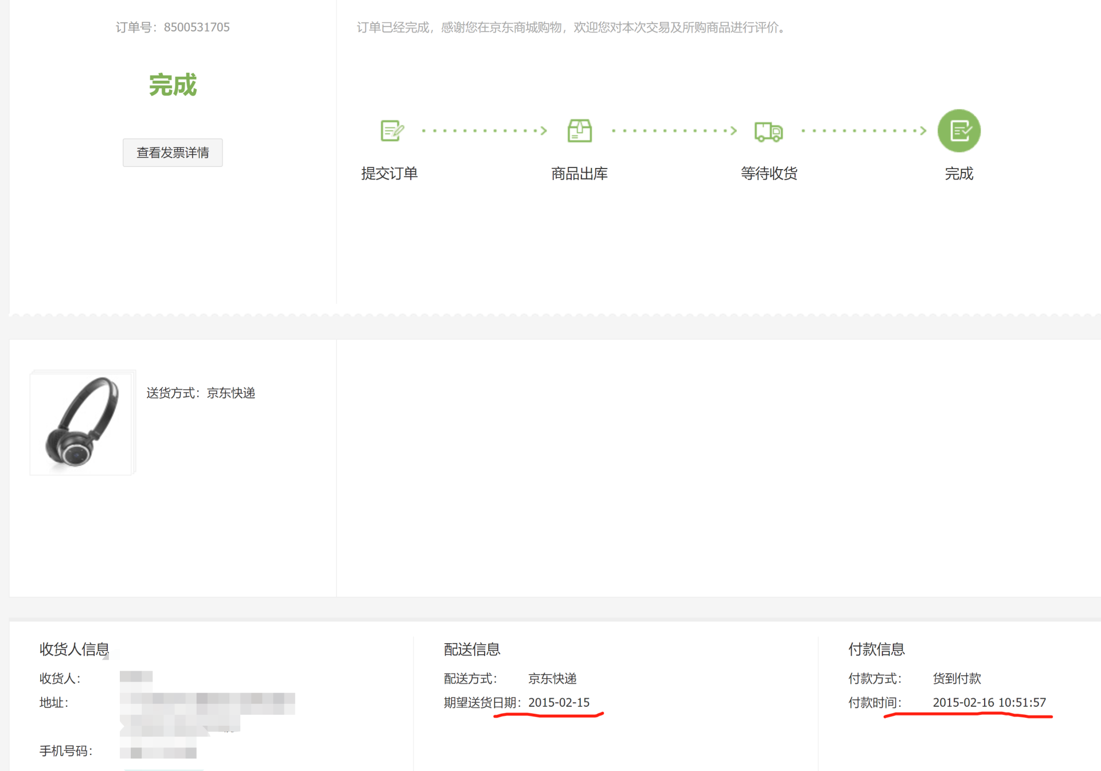The width and height of the screenshot is (1101, 771).
Task: Click the product outbound box icon
Action: pos(579,131)
